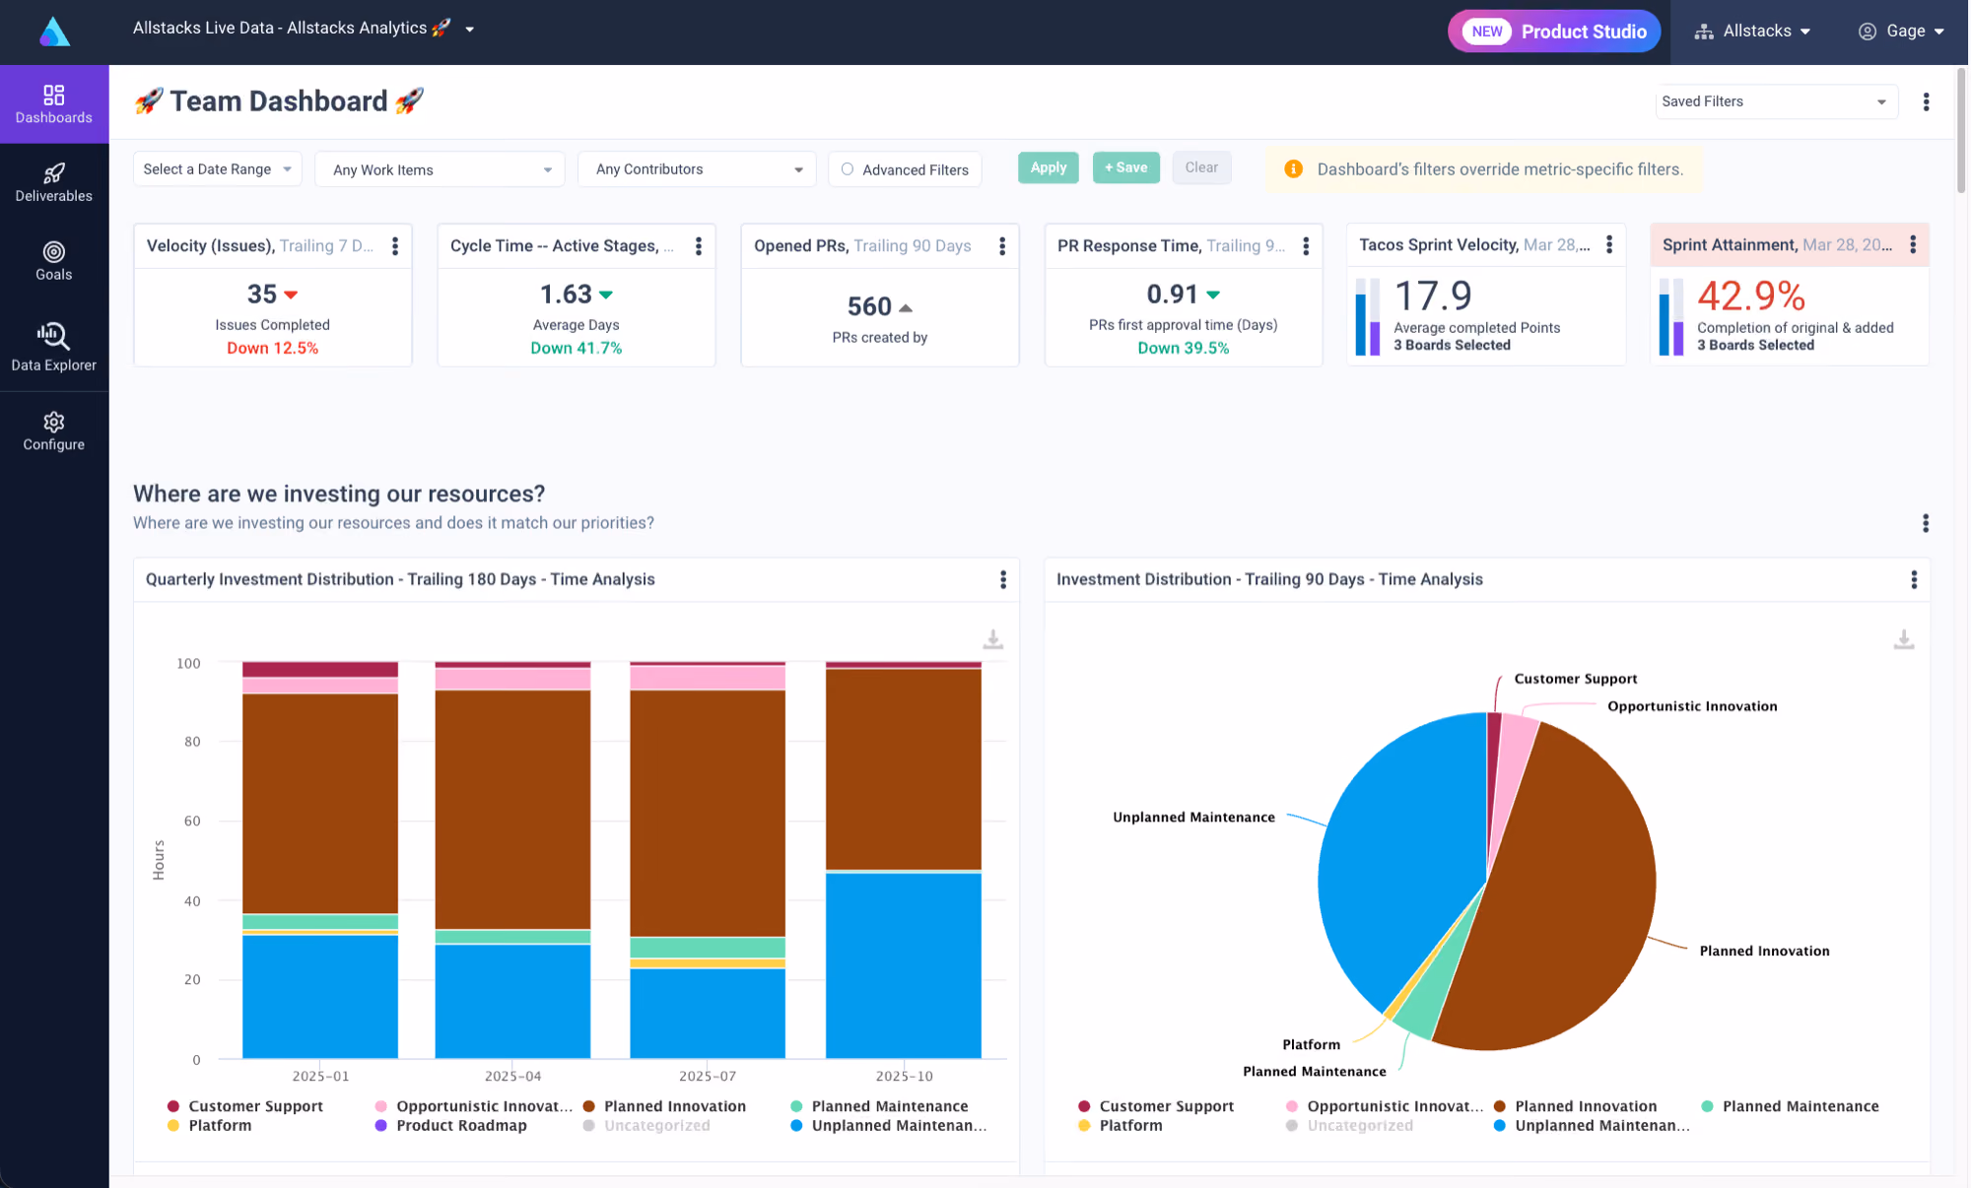Open Investment Distribution Trailing 90 Days options

pos(1914,580)
